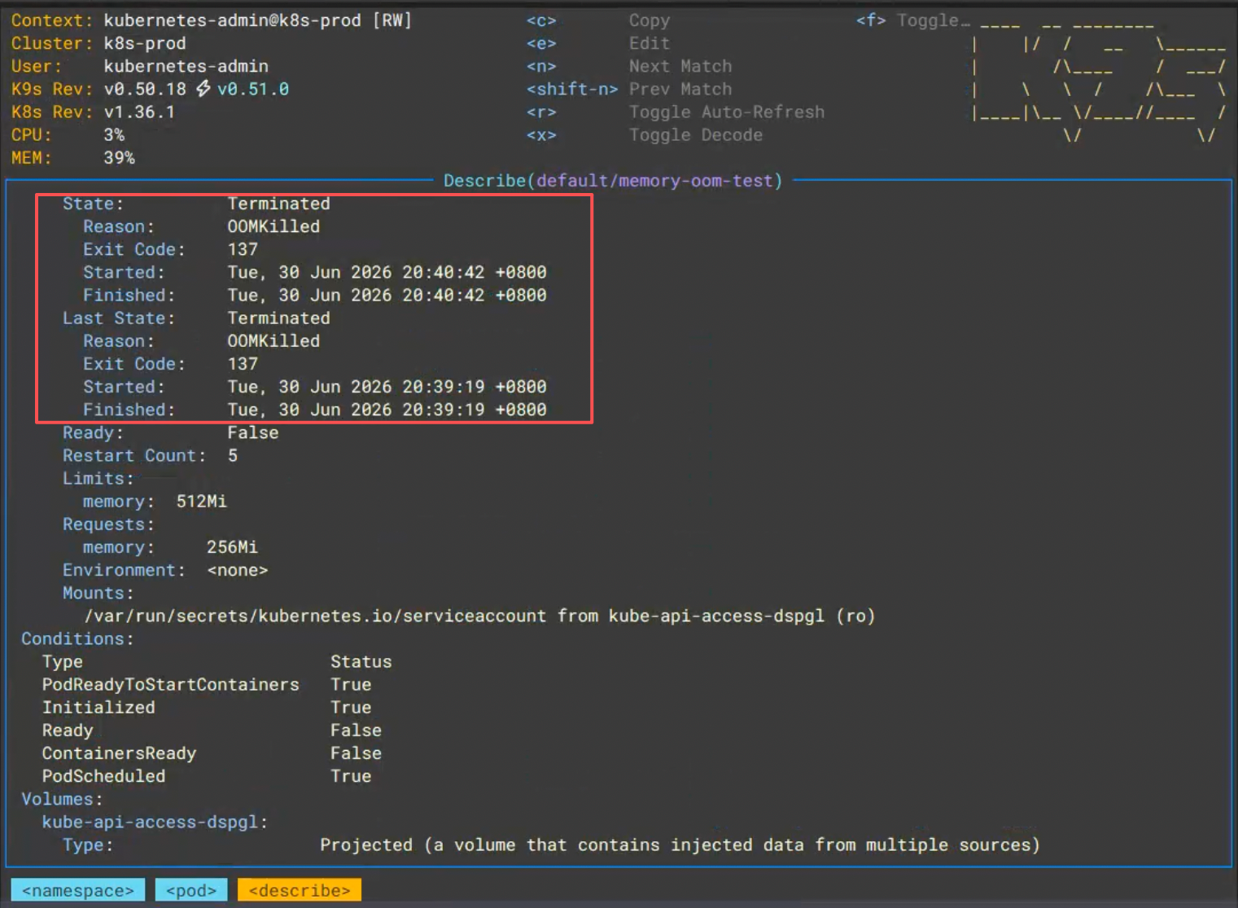This screenshot has height=908, width=1238.
Task: Open the <namespace> breadcrumb
Action: tap(78, 890)
